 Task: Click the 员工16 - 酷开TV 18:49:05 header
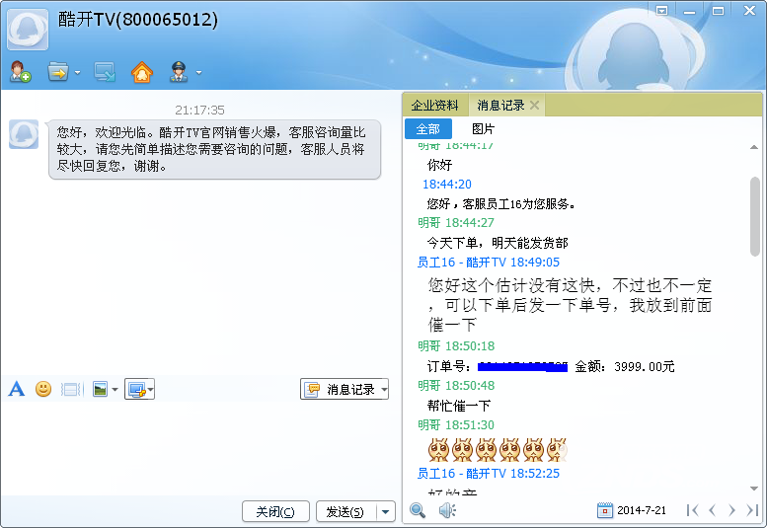(x=488, y=263)
